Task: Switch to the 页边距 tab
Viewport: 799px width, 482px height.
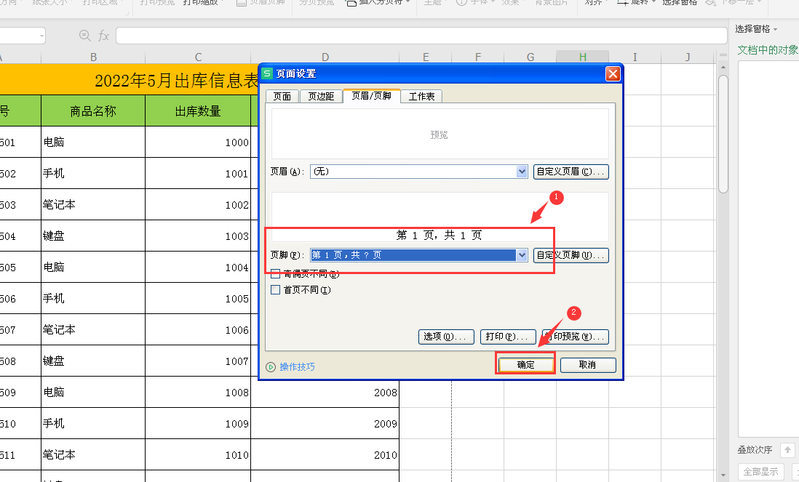Action: coord(321,96)
